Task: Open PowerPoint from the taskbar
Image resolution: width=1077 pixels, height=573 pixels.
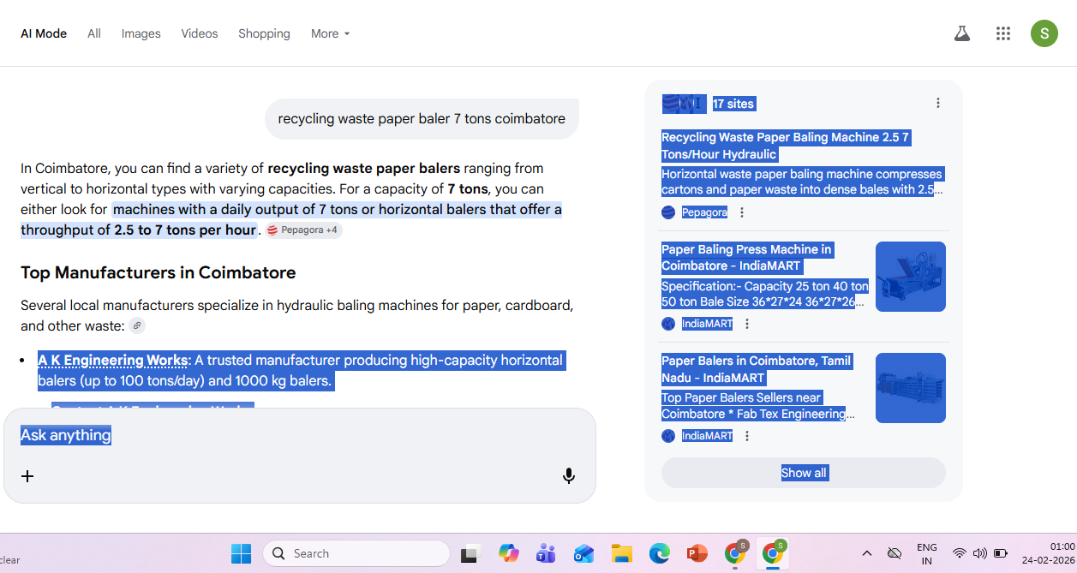Action: click(x=697, y=553)
